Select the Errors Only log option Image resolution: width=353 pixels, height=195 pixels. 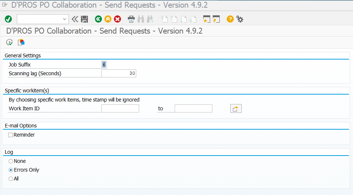coord(11,170)
